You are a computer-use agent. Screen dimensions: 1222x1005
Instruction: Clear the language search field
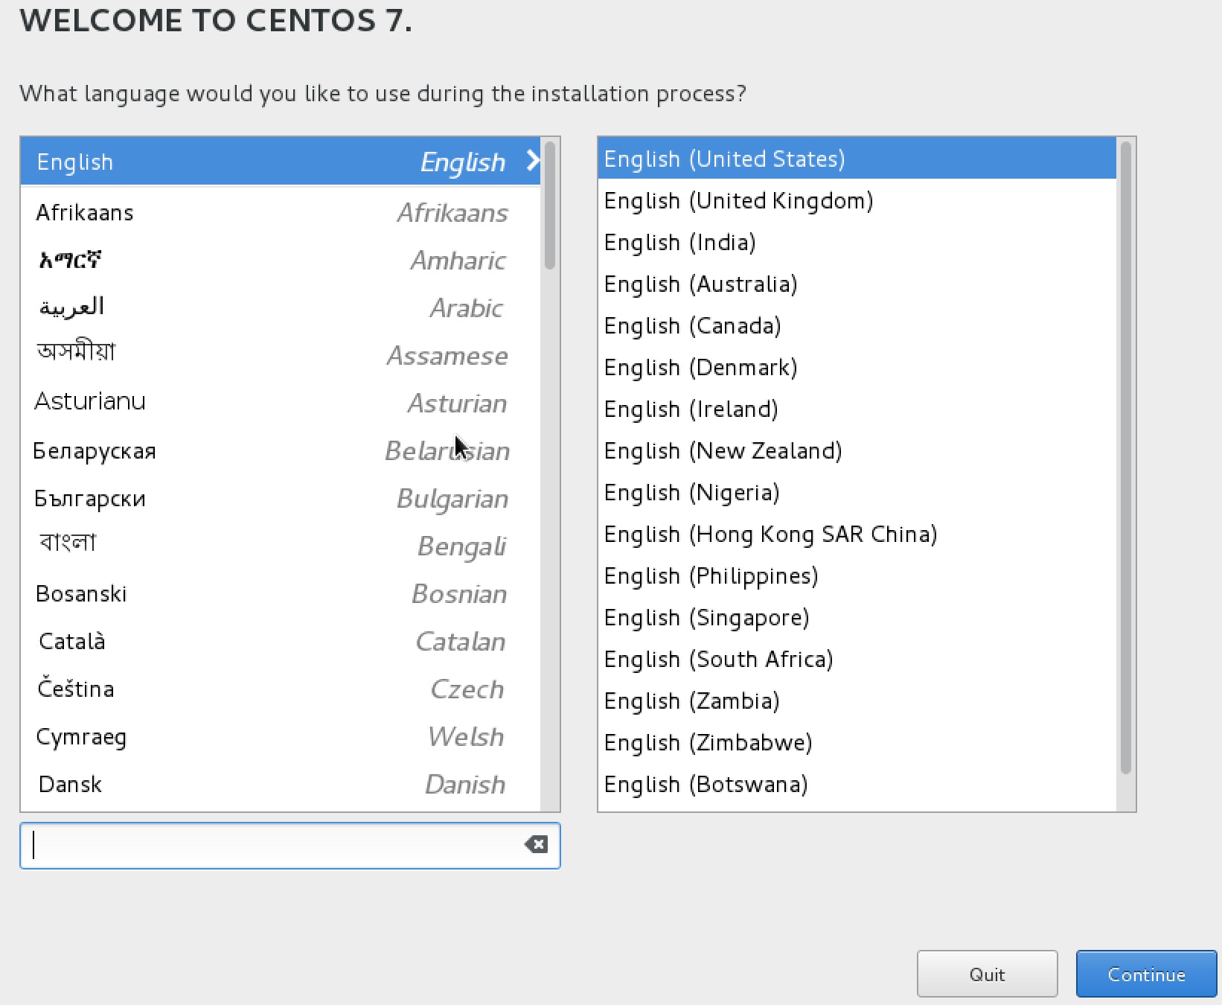click(535, 843)
